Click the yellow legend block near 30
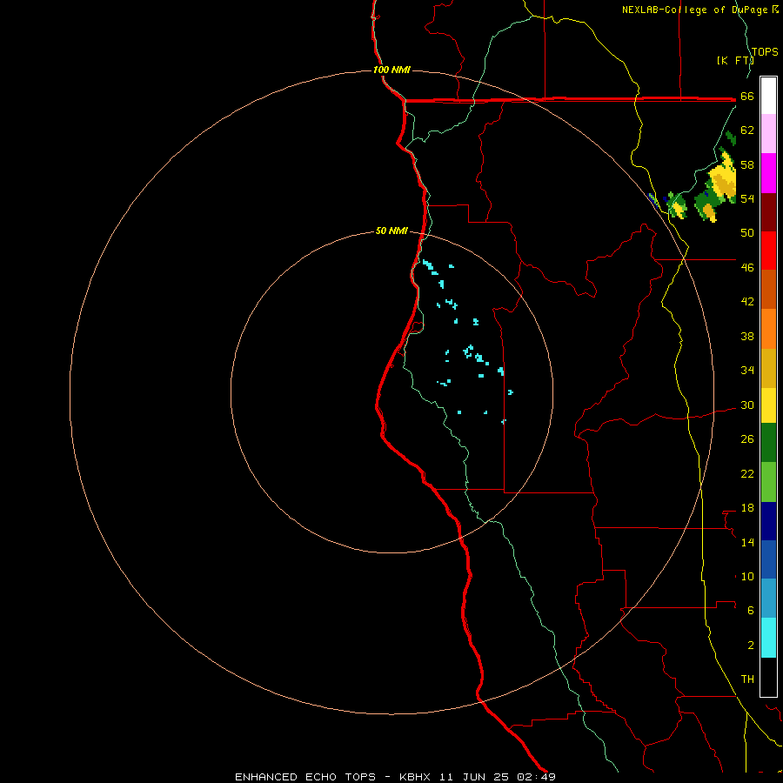Image resolution: width=783 pixels, height=783 pixels. pos(768,405)
